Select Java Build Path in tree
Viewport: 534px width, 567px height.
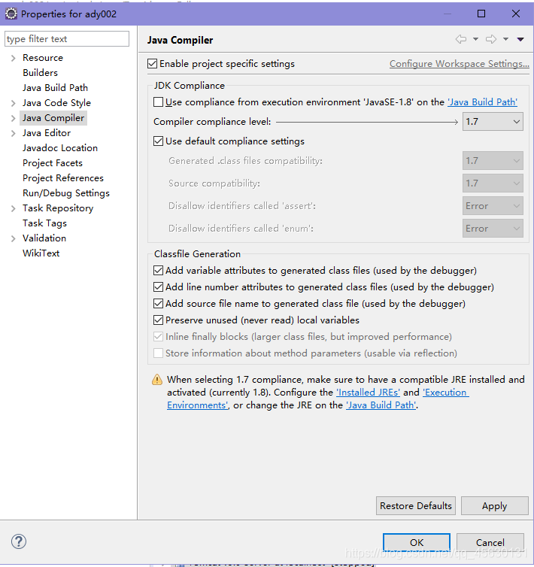click(x=55, y=88)
